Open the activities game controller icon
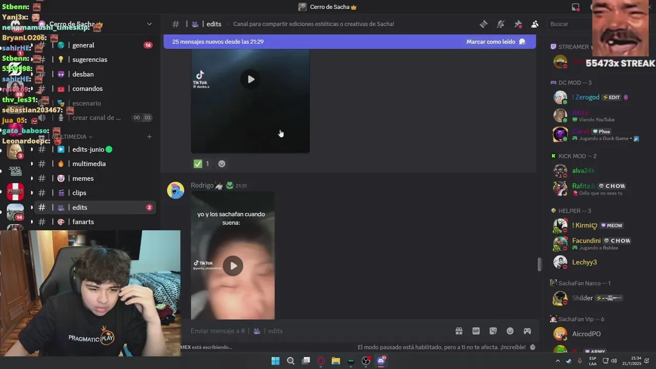656x369 pixels. (x=527, y=331)
